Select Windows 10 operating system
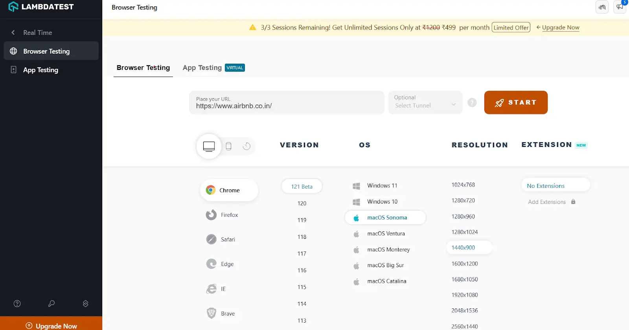Viewport: 629px width, 330px height. pyautogui.click(x=375, y=202)
